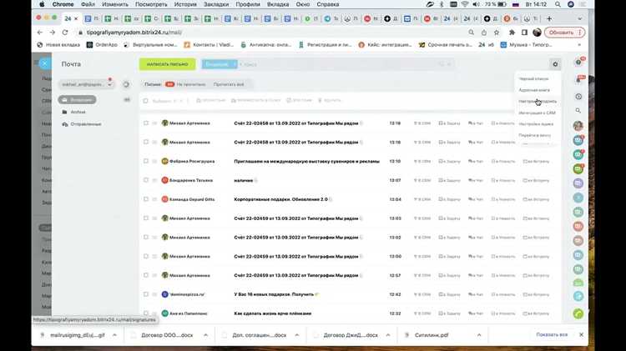Open Chrome extensions puzzle icon
Viewport: 626px width, 351px height.
click(512, 33)
